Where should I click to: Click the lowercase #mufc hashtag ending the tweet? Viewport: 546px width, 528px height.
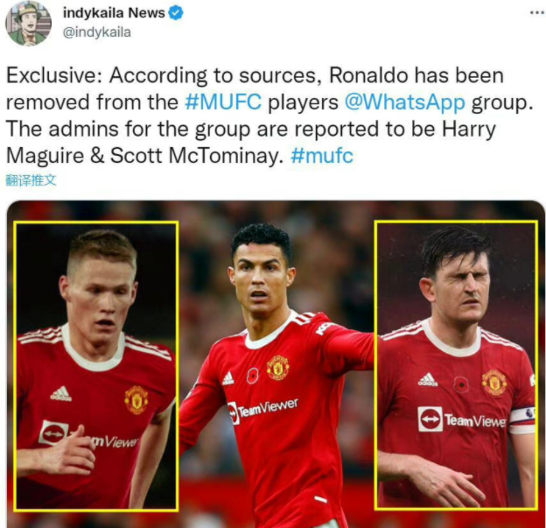[x=322, y=156]
